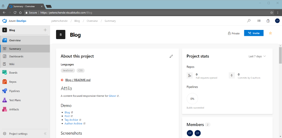Click the user avatar in top right corner
Screen dimensions: 282x138
point(277,21)
